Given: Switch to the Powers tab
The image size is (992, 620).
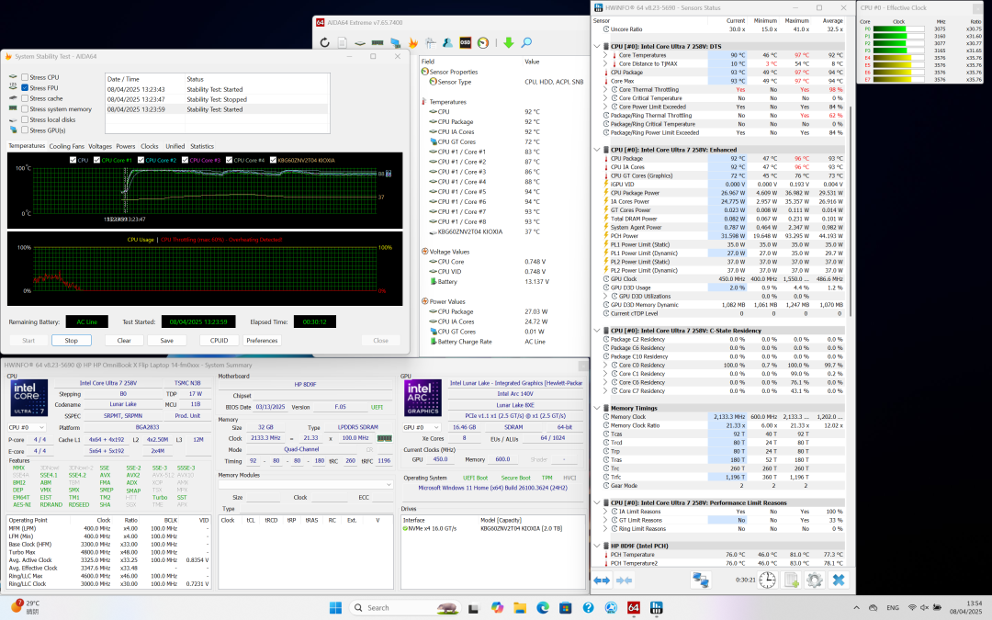Looking at the screenshot, I should tap(125, 146).
